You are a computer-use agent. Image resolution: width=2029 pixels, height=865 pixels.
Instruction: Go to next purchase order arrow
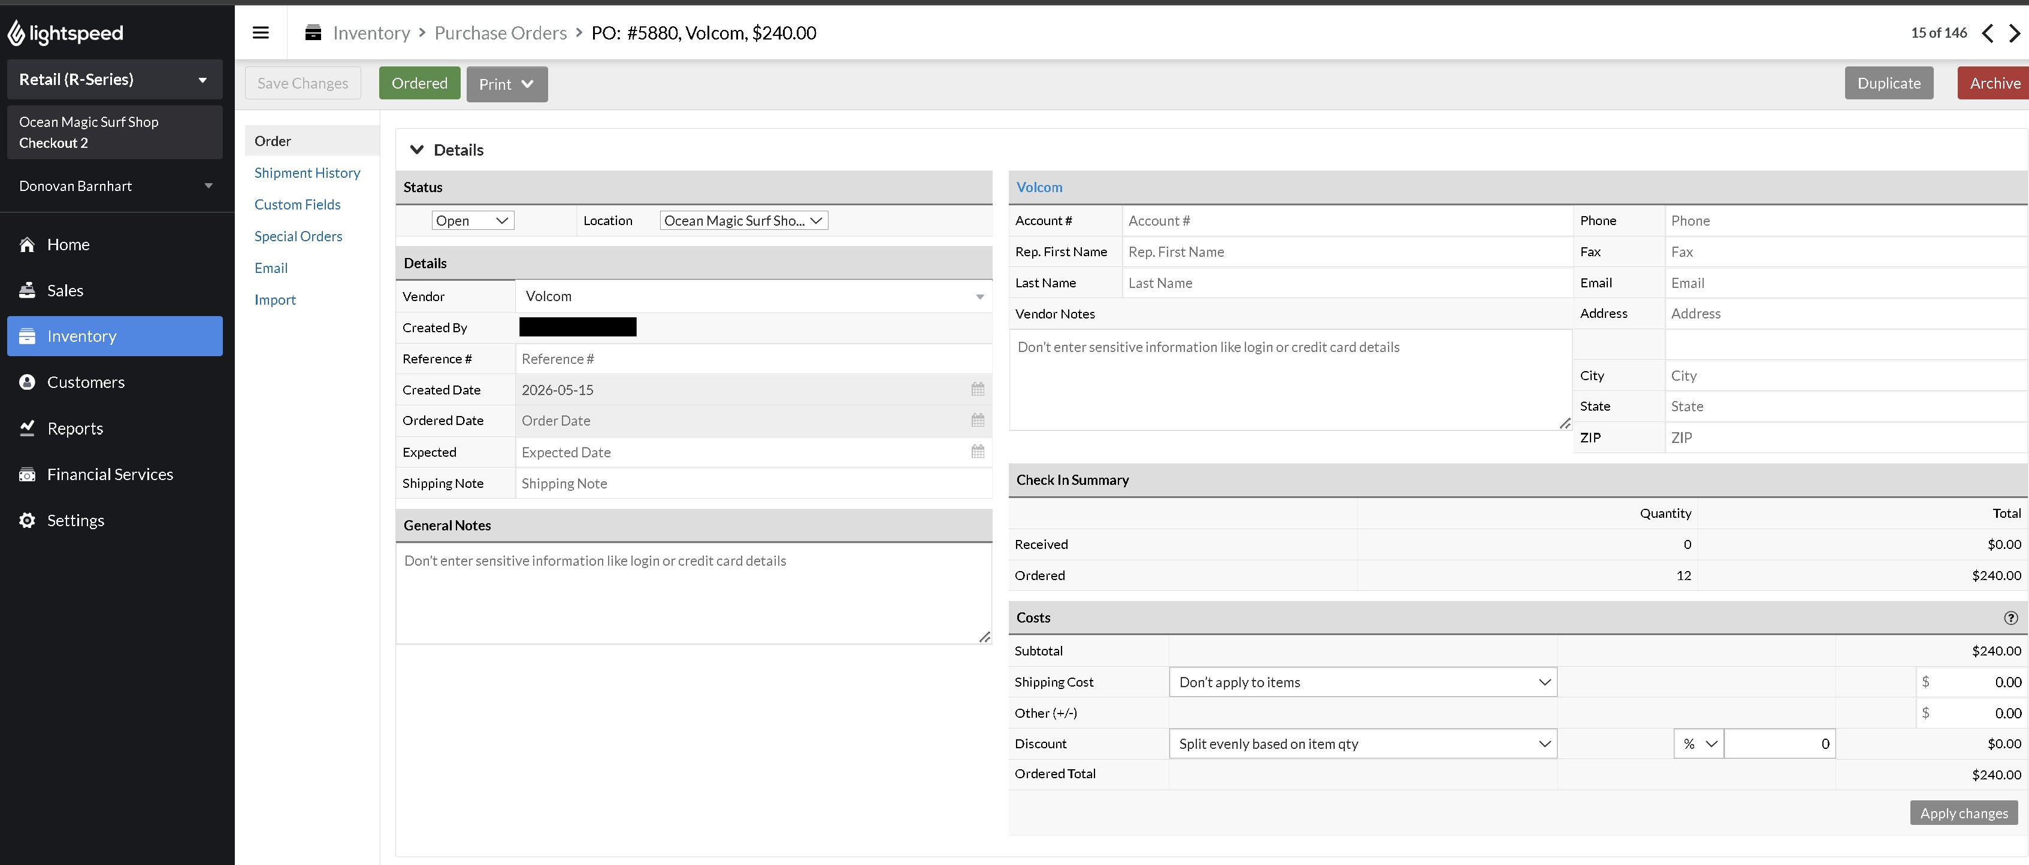tap(2015, 33)
